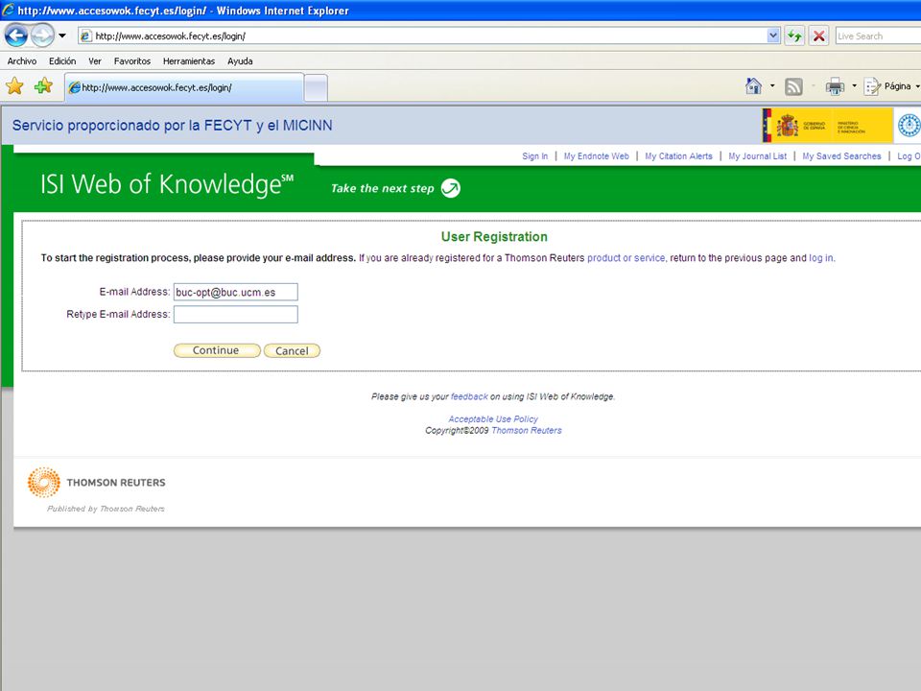Click the browser Back arrow button
Screen dimensions: 921x691
tap(16, 36)
